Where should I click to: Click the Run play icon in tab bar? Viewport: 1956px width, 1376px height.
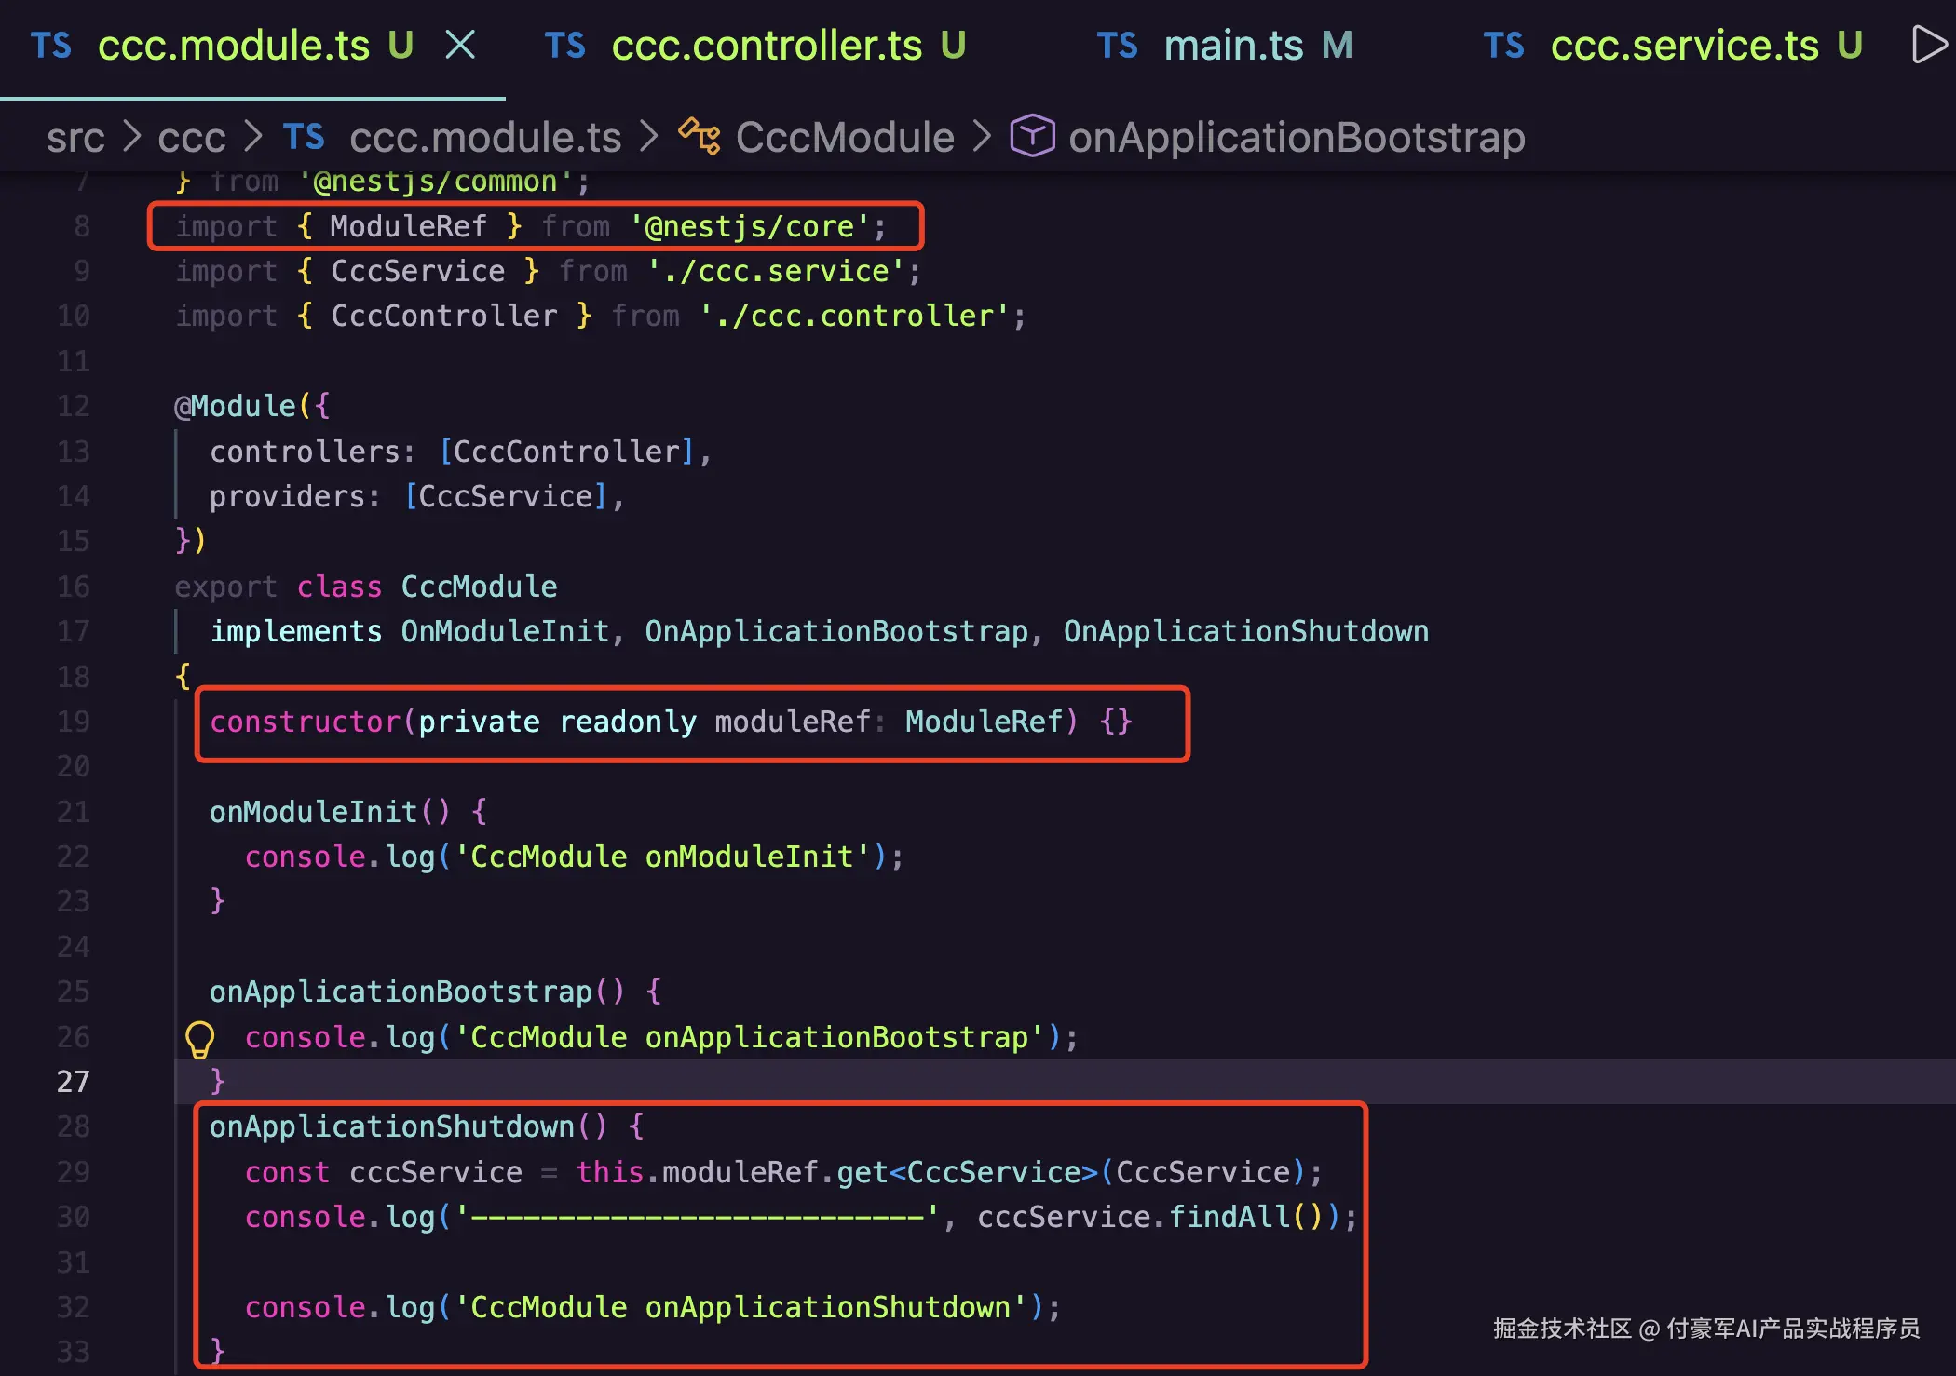pyautogui.click(x=1929, y=45)
